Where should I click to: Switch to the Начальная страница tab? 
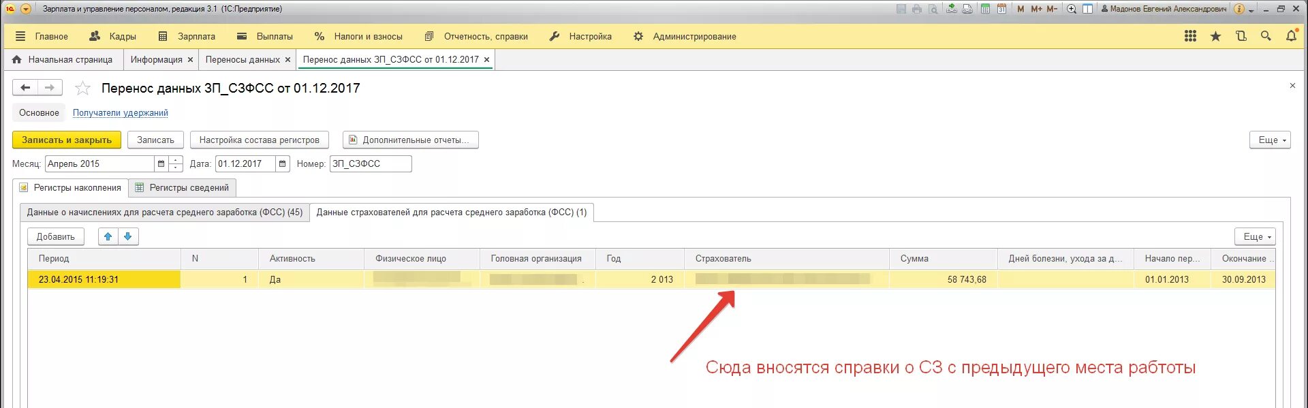pos(63,59)
